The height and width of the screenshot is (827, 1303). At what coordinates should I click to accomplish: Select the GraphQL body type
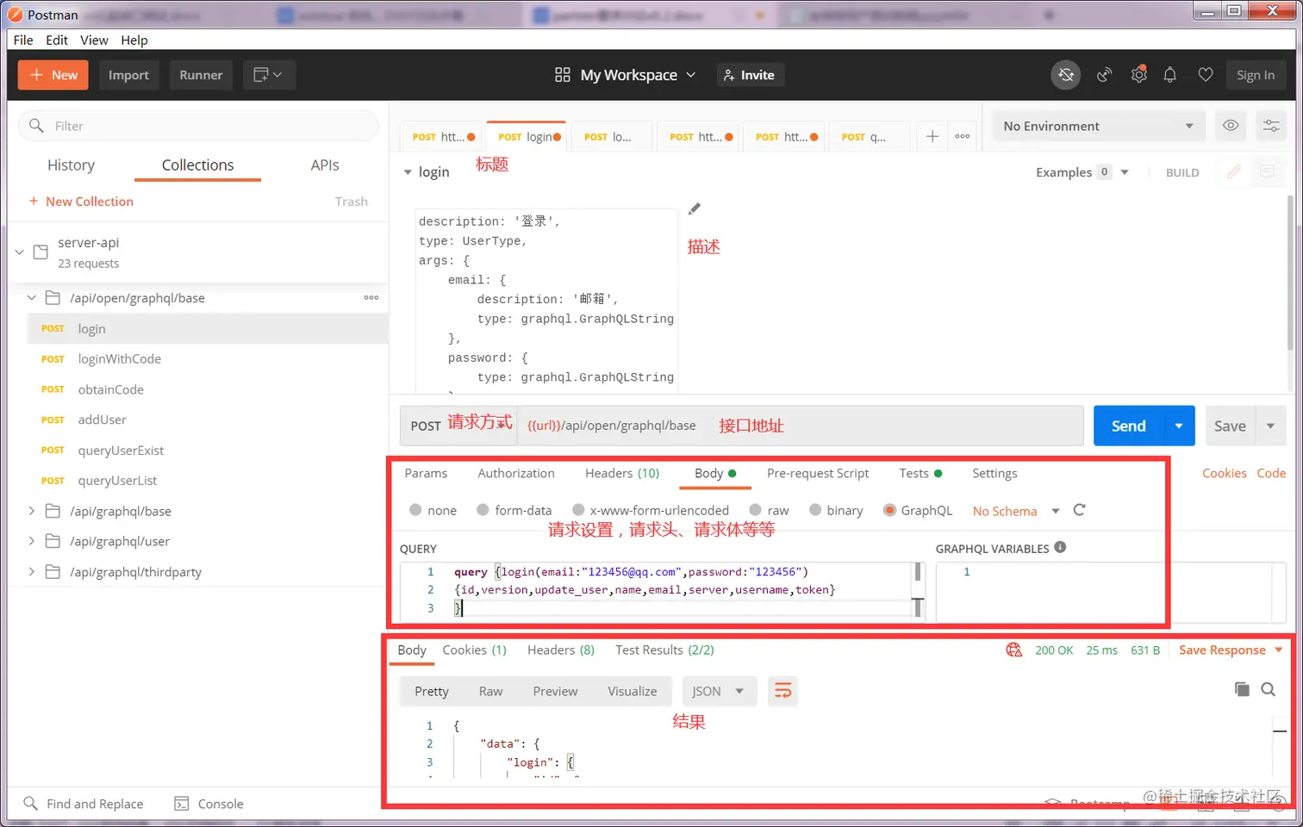click(889, 510)
